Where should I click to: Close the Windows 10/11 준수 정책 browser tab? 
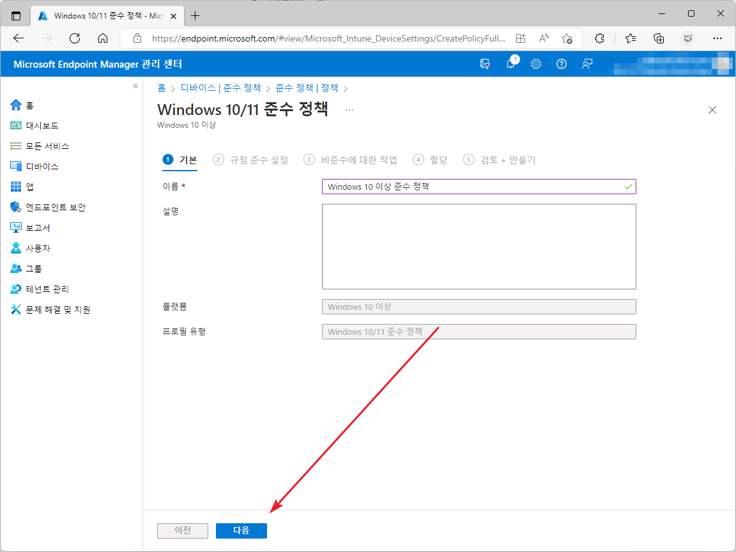click(173, 16)
